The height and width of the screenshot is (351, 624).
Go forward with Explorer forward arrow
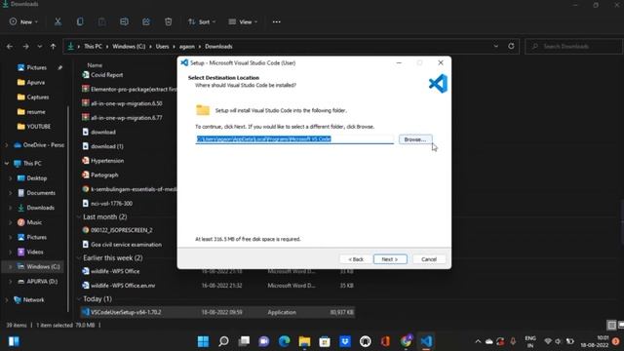pos(25,47)
